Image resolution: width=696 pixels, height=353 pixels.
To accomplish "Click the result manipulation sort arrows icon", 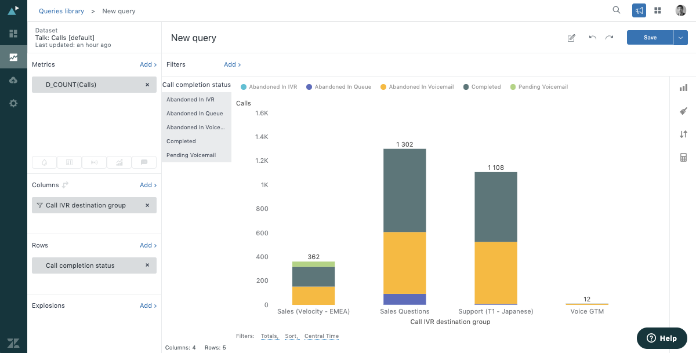I will tap(683, 134).
